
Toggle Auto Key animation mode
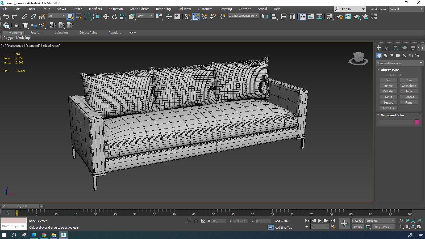click(x=357, y=221)
